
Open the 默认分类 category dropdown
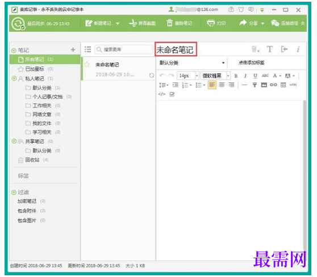click(192, 63)
